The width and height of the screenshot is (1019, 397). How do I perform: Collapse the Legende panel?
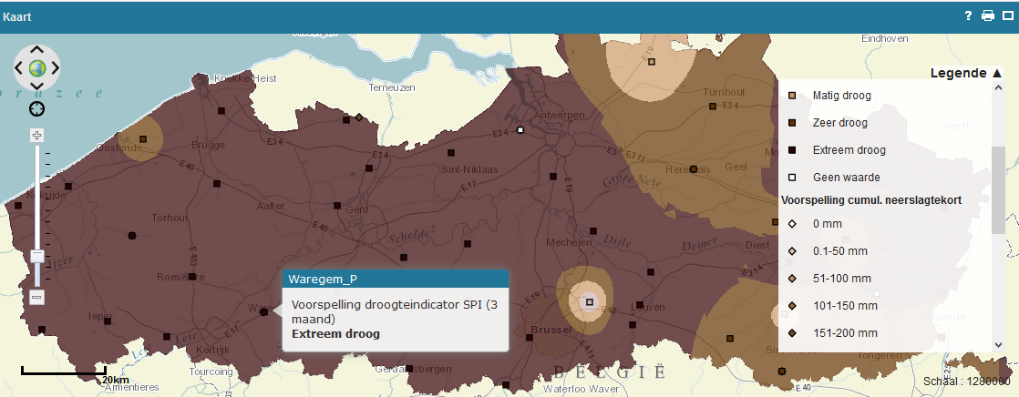coord(996,73)
